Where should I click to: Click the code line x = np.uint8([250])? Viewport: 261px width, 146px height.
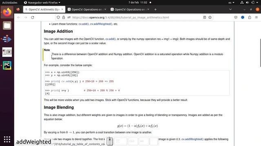pos(62,72)
